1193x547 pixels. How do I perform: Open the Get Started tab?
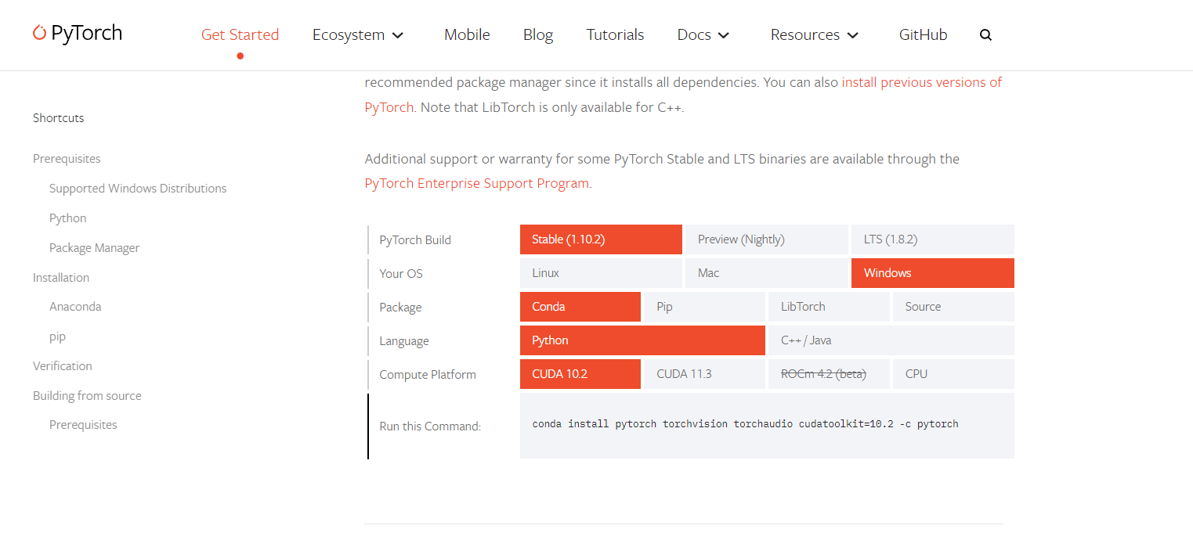tap(240, 34)
